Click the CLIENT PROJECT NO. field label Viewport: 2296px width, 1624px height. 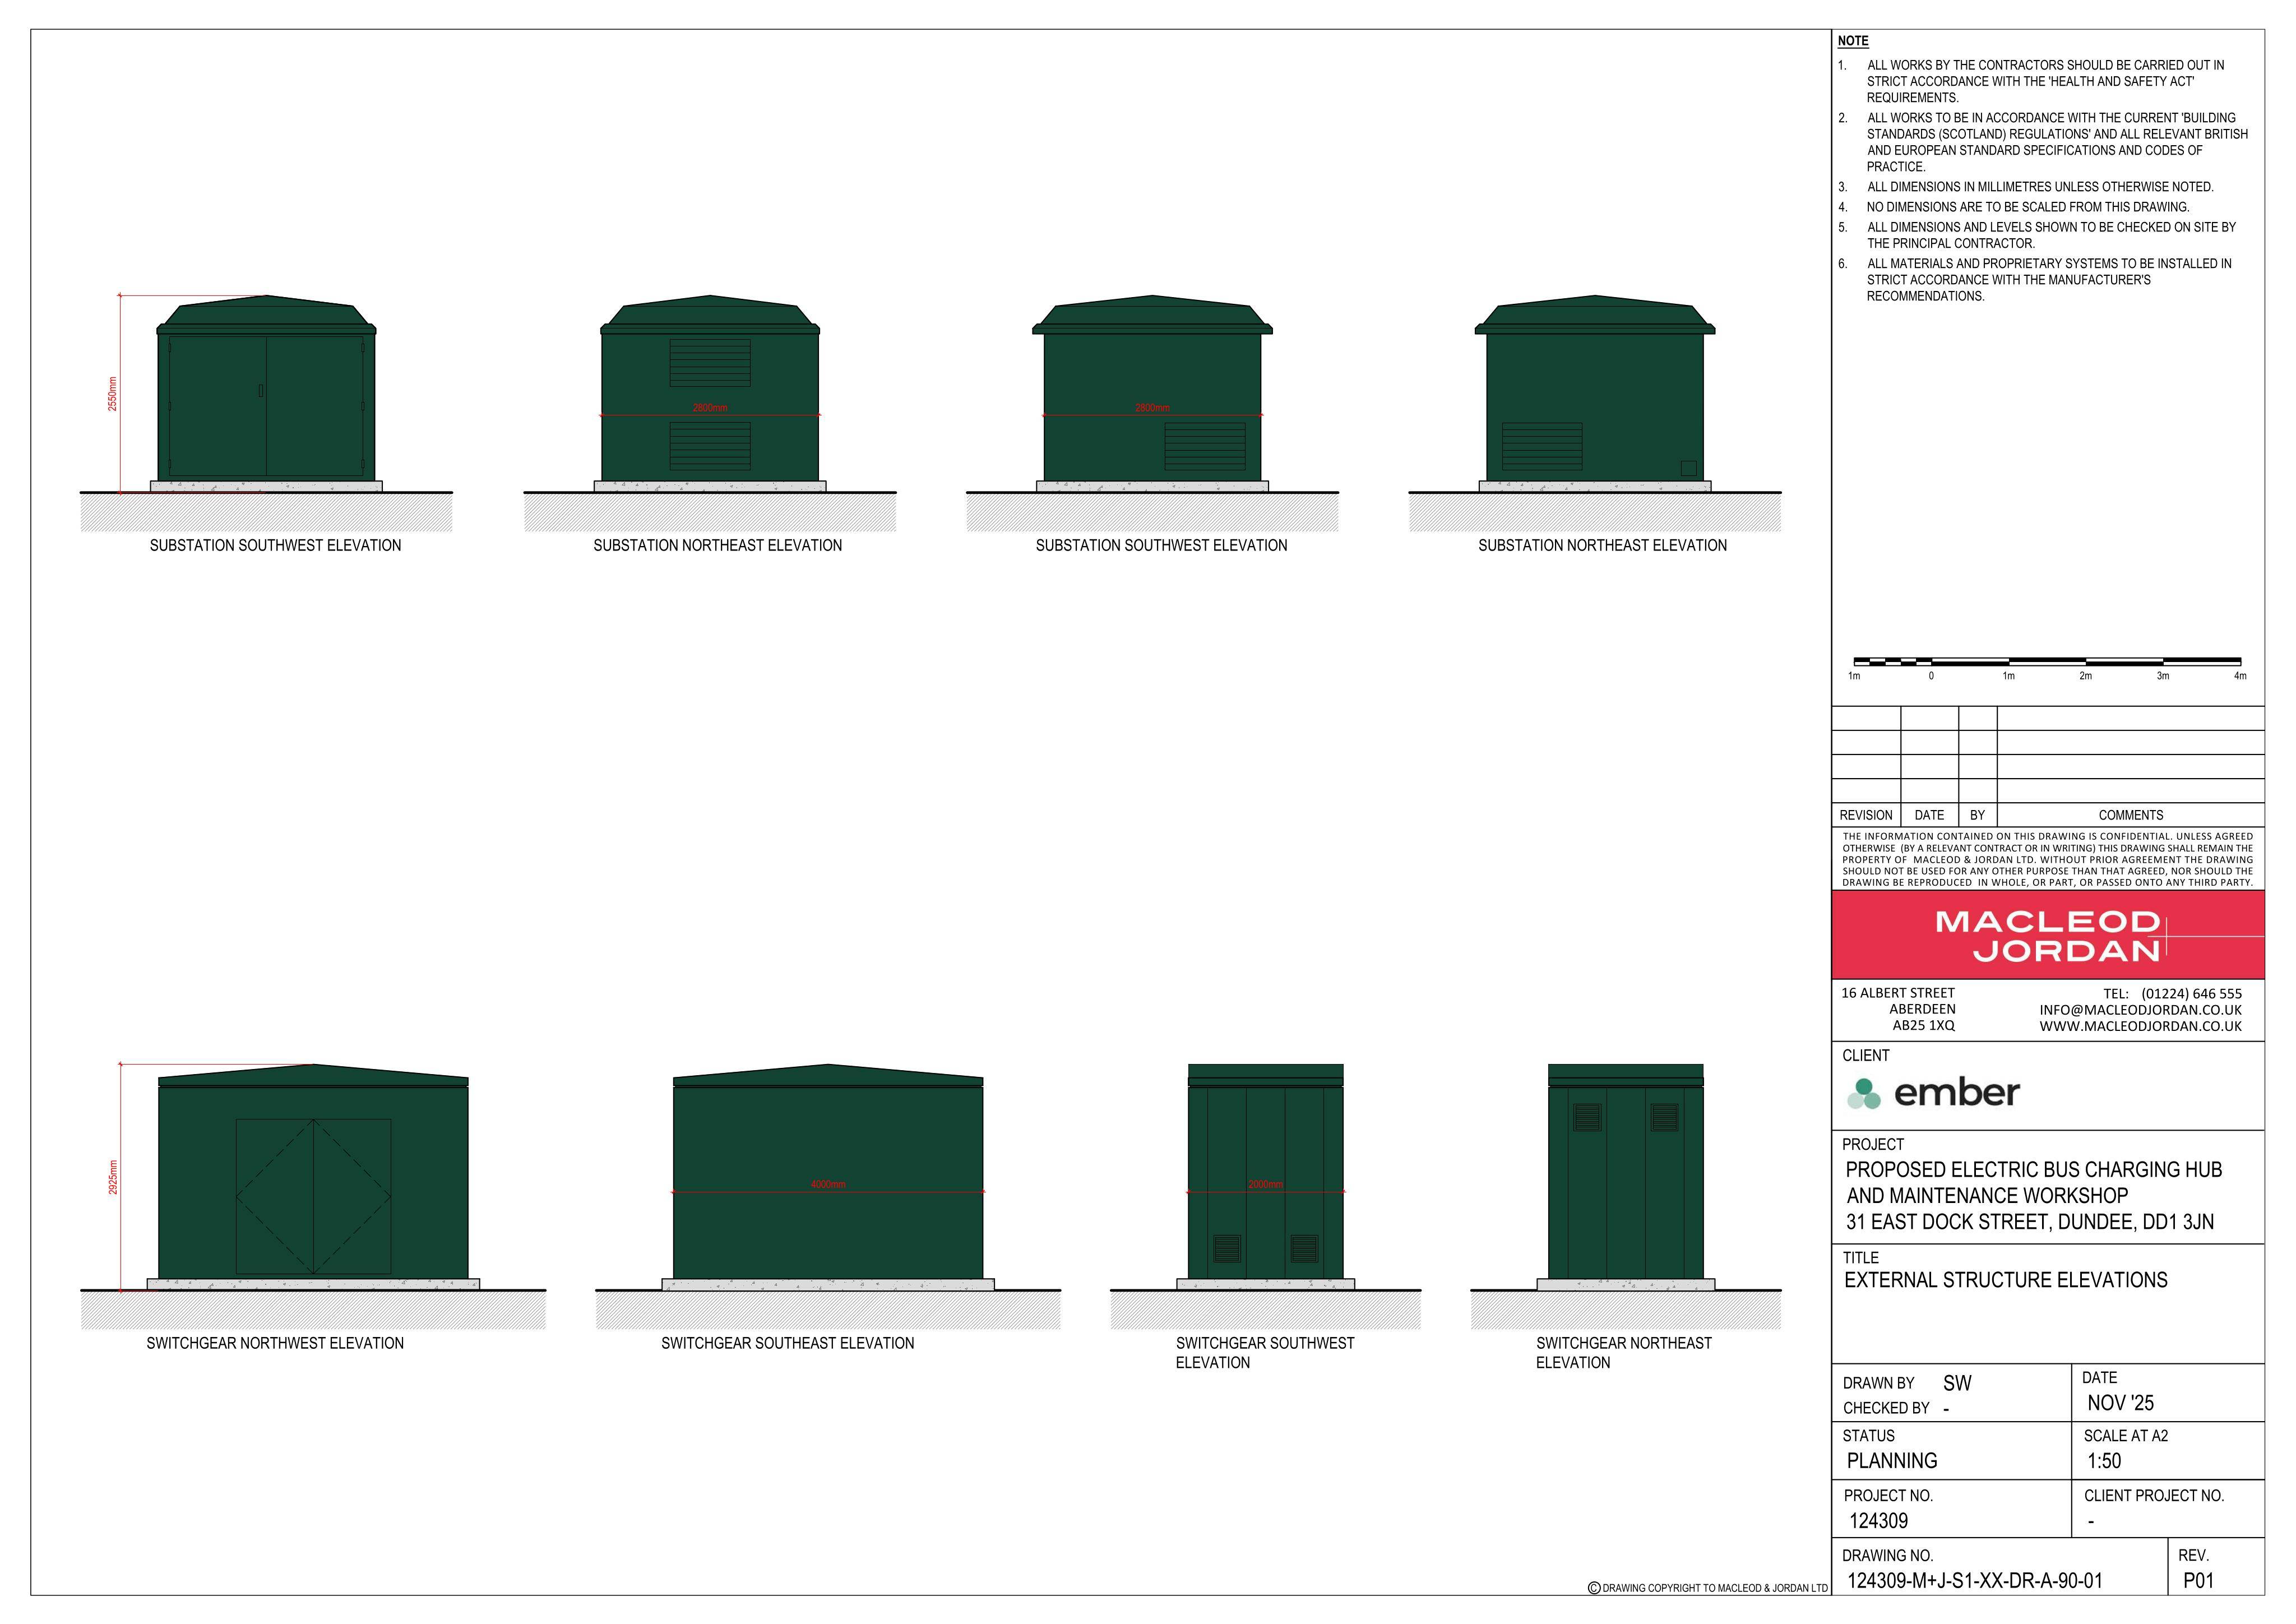tap(2154, 1496)
